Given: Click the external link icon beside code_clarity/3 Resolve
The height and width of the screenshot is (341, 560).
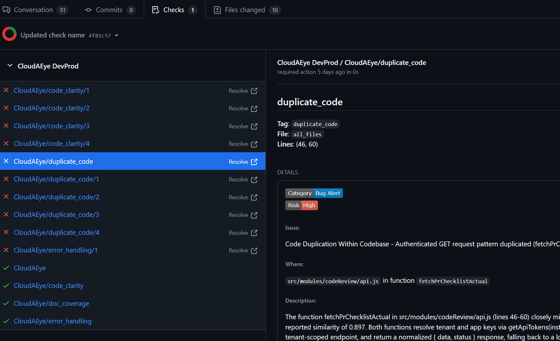Looking at the screenshot, I should pyautogui.click(x=254, y=126).
